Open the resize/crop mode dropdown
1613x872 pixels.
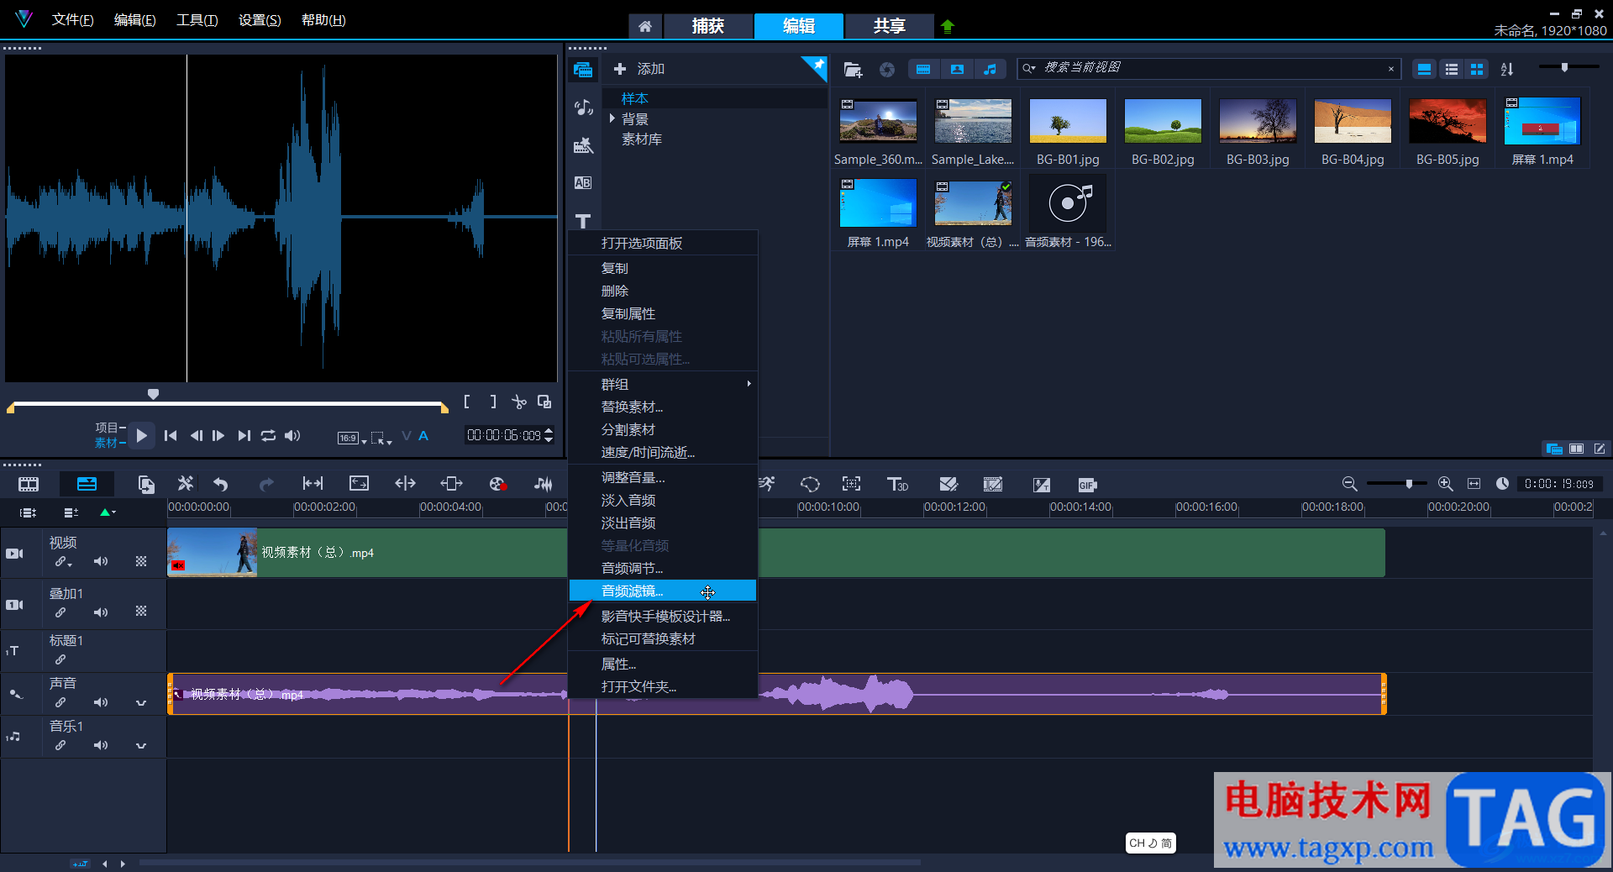coord(381,438)
